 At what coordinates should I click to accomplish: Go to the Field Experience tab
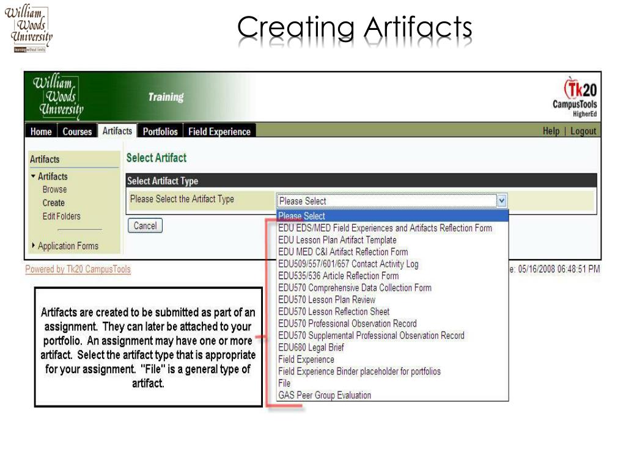click(219, 131)
